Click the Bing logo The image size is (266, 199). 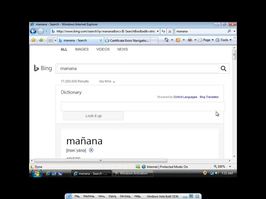click(43, 68)
